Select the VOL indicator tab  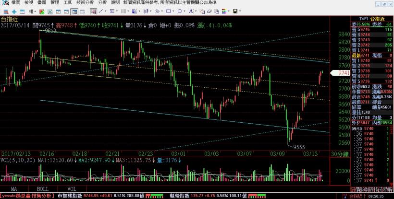click(x=71, y=189)
